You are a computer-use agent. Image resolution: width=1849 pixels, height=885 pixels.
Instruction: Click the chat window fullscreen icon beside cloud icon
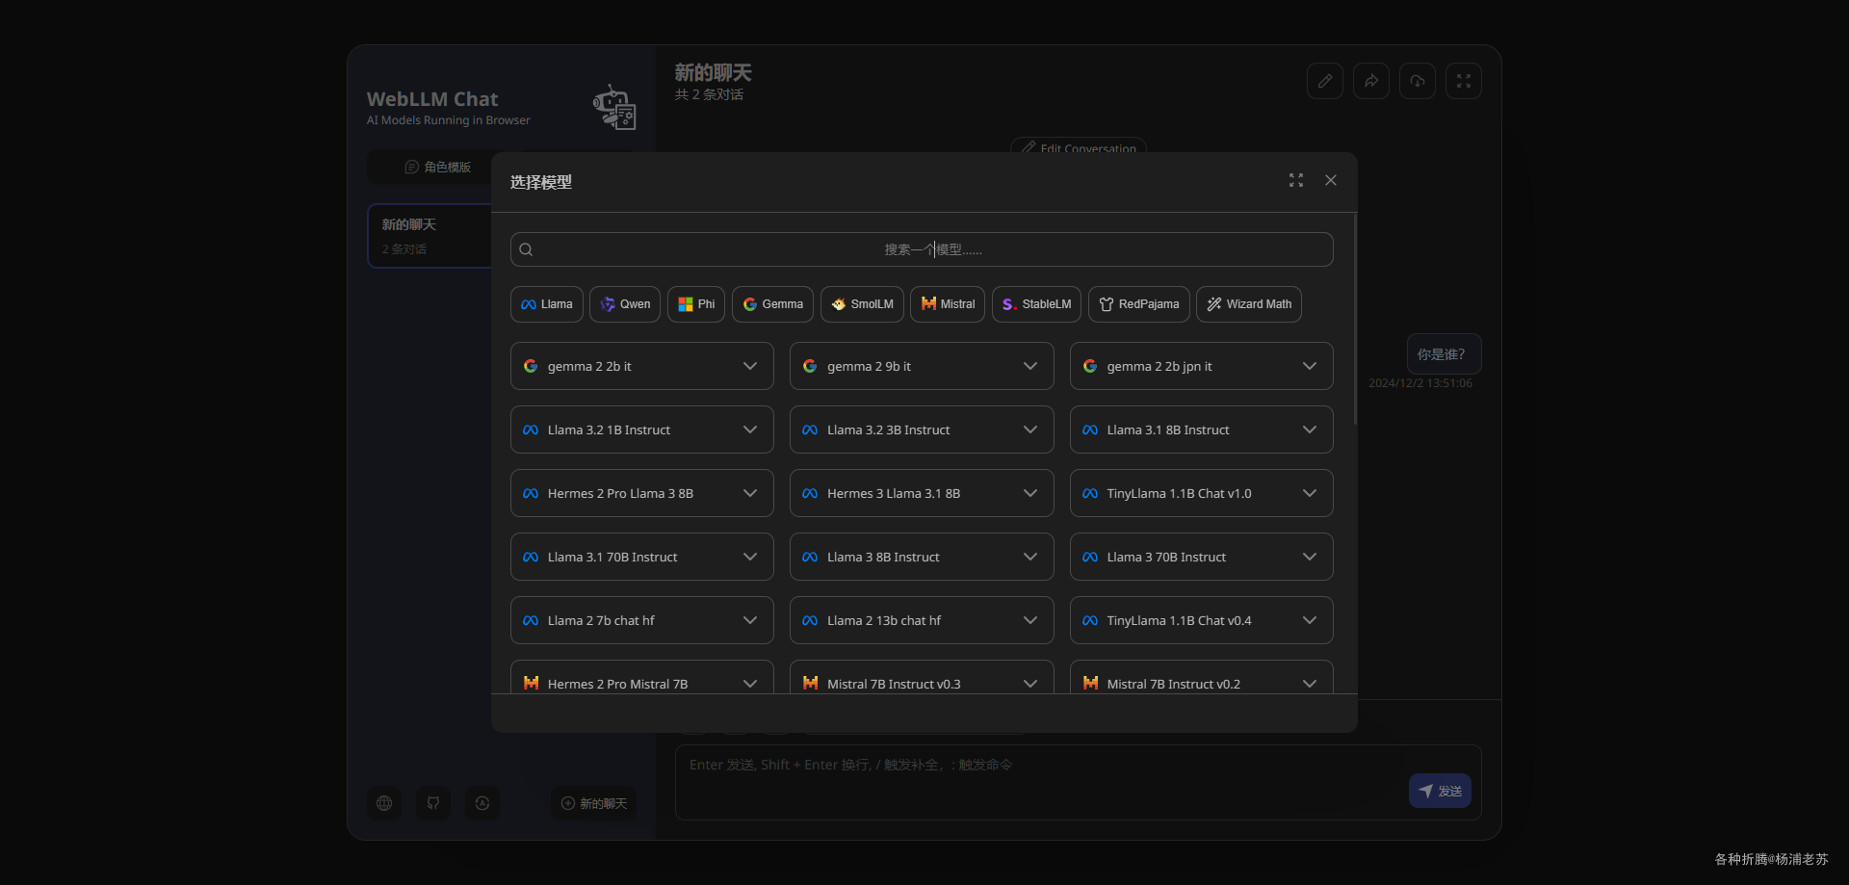pyautogui.click(x=1464, y=81)
